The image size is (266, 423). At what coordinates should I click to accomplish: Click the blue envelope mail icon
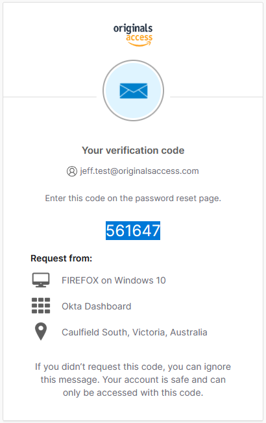pyautogui.click(x=134, y=91)
